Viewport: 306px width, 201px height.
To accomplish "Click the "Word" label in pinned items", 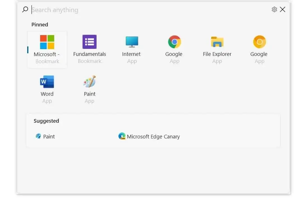I will pos(47,94).
